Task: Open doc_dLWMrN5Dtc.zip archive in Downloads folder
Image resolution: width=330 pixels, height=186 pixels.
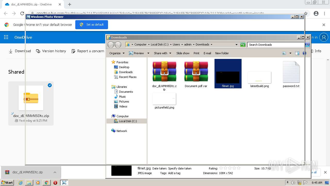Action: [x=164, y=75]
